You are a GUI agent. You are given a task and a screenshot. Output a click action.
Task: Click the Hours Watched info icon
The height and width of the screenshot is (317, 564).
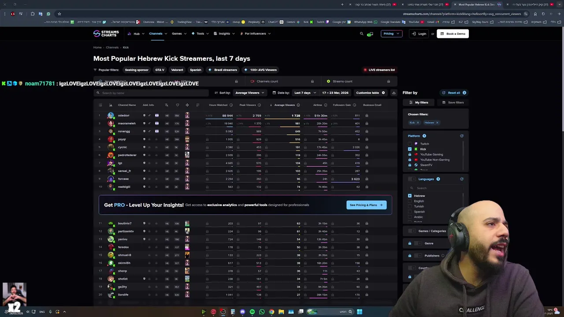point(231,105)
